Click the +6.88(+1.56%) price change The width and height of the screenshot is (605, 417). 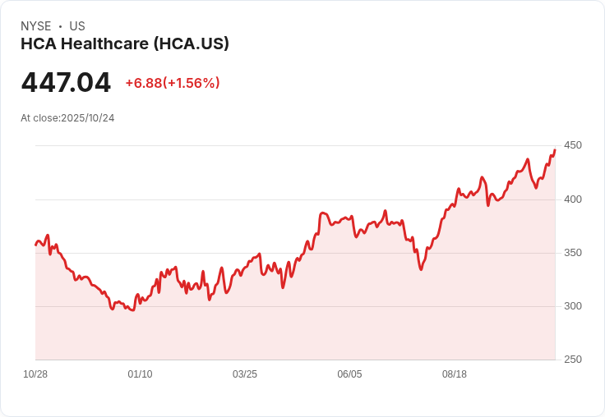(173, 83)
